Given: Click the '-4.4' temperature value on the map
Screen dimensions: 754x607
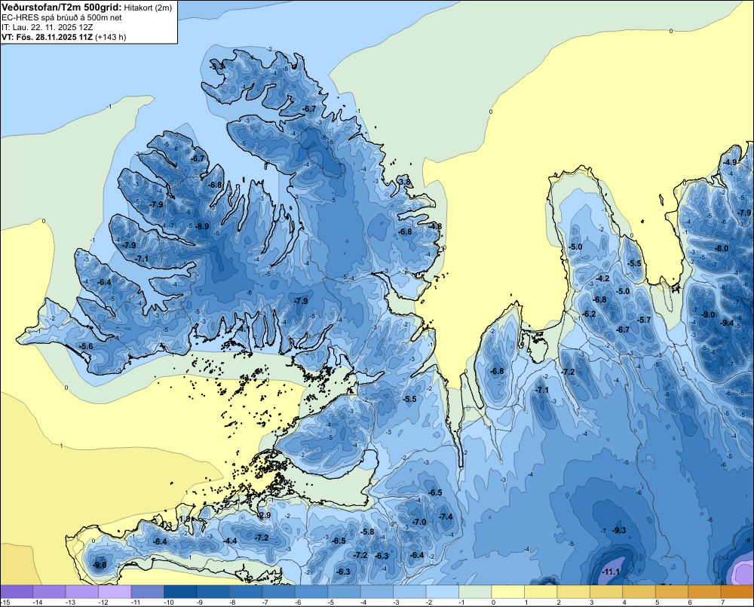Looking at the screenshot, I should 230,541.
